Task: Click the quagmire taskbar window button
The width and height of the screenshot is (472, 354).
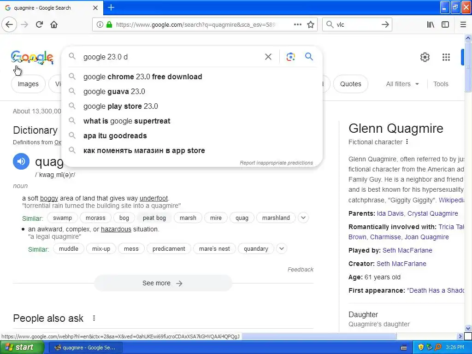Action: pyautogui.click(x=85, y=348)
